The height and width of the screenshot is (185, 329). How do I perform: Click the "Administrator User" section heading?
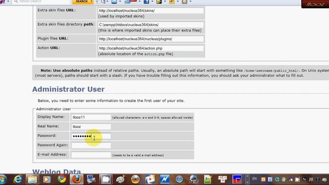pos(68,89)
